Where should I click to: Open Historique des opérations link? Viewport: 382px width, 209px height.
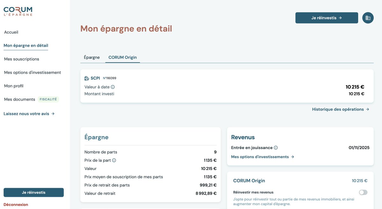tap(341, 109)
